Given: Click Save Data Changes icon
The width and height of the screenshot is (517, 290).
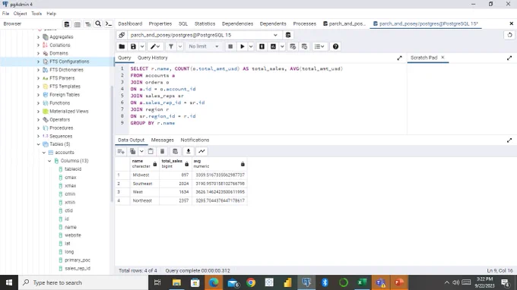Looking at the screenshot, I should click(175, 151).
